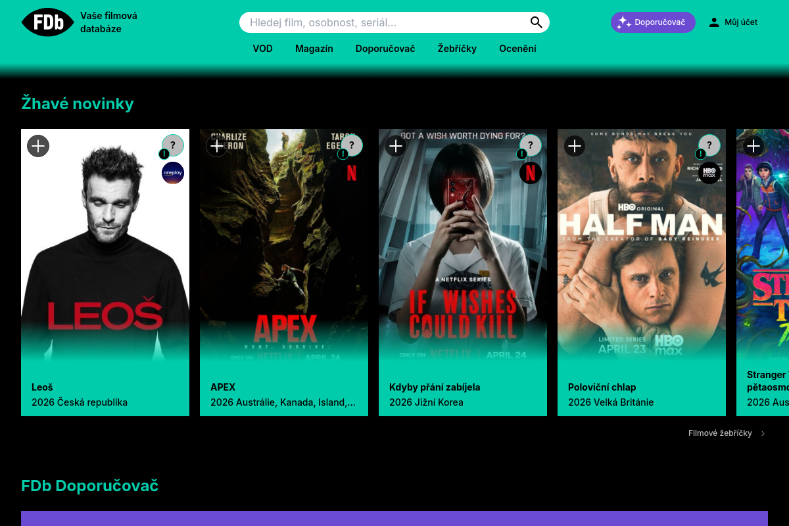Screen dimensions: 789x526
Task: Open the Poloviční chlap title link
Action: [x=602, y=387]
